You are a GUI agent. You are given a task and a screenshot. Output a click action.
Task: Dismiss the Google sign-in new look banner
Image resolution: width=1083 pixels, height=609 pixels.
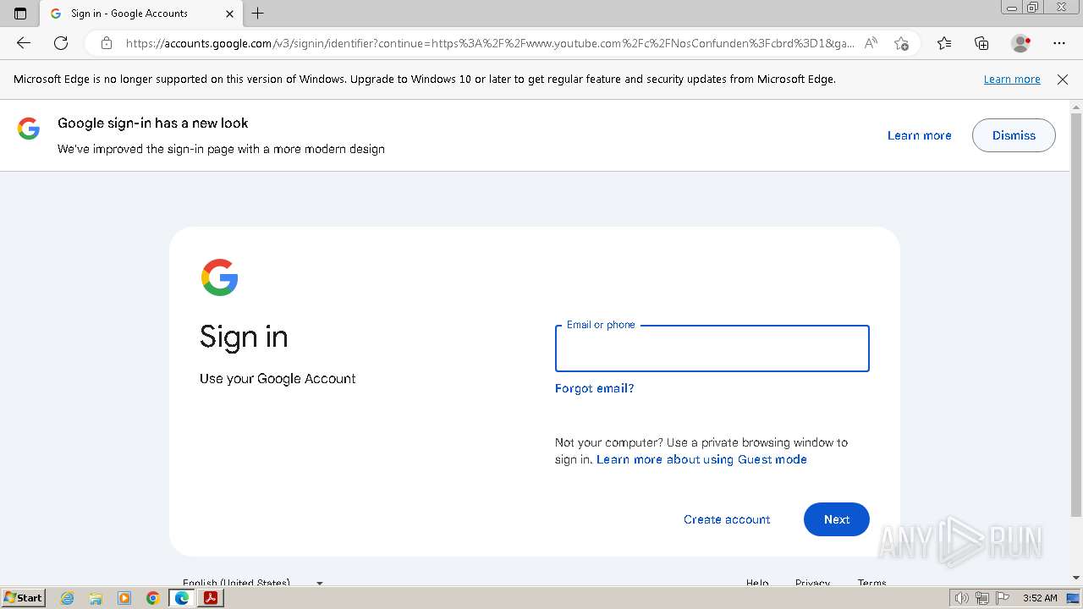click(x=1013, y=135)
